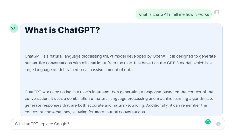Image resolution: width=235 pixels, height=136 pixels.
Task: Click the send arrow button
Action: (x=218, y=124)
